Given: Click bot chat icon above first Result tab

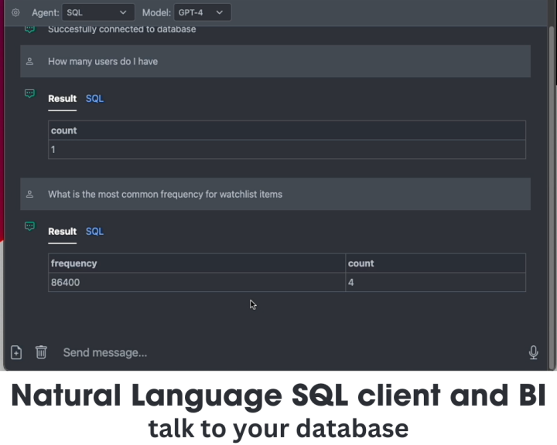Looking at the screenshot, I should 30,93.
